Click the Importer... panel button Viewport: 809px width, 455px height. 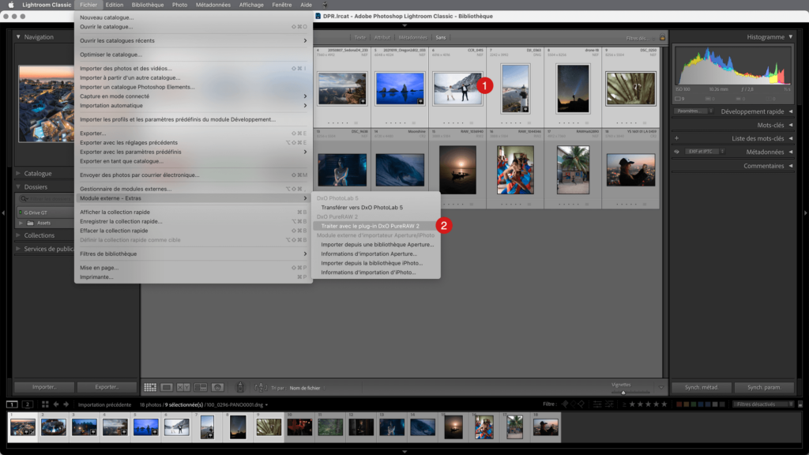[44, 387]
